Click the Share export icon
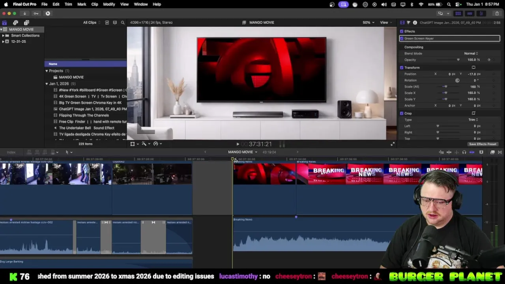Image resolution: width=505 pixels, height=284 pixels. (x=497, y=13)
